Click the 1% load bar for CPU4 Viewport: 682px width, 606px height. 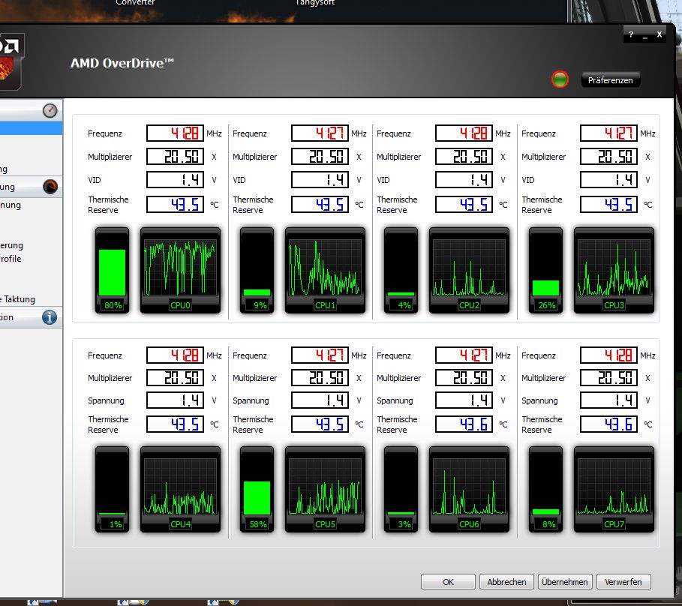coord(113,489)
